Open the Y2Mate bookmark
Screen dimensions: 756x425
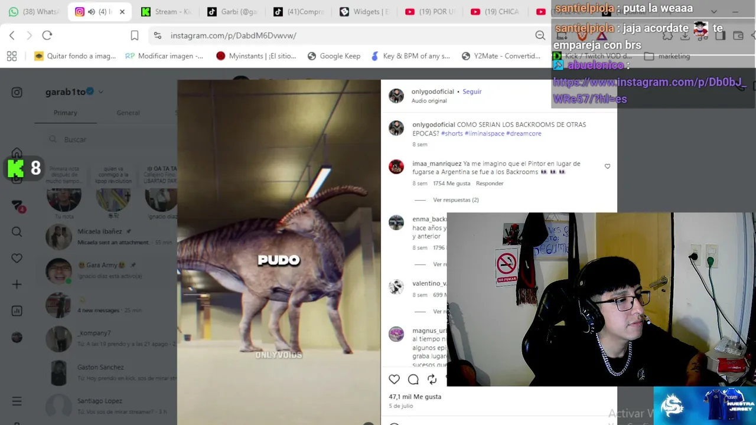click(x=501, y=56)
